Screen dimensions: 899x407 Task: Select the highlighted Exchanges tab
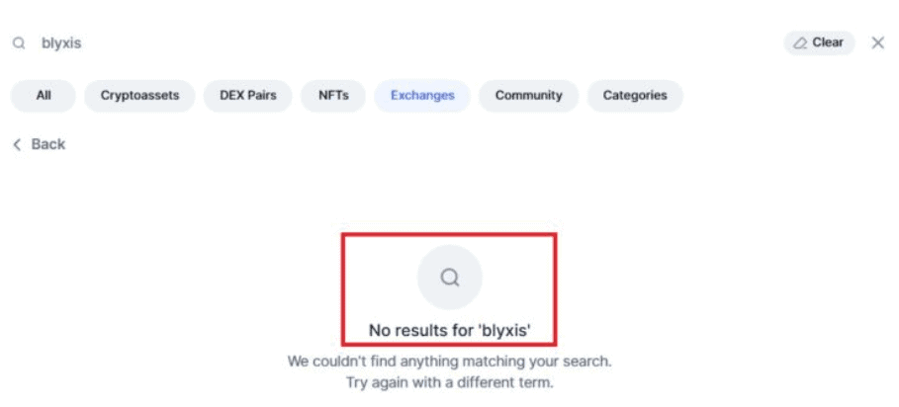click(422, 96)
